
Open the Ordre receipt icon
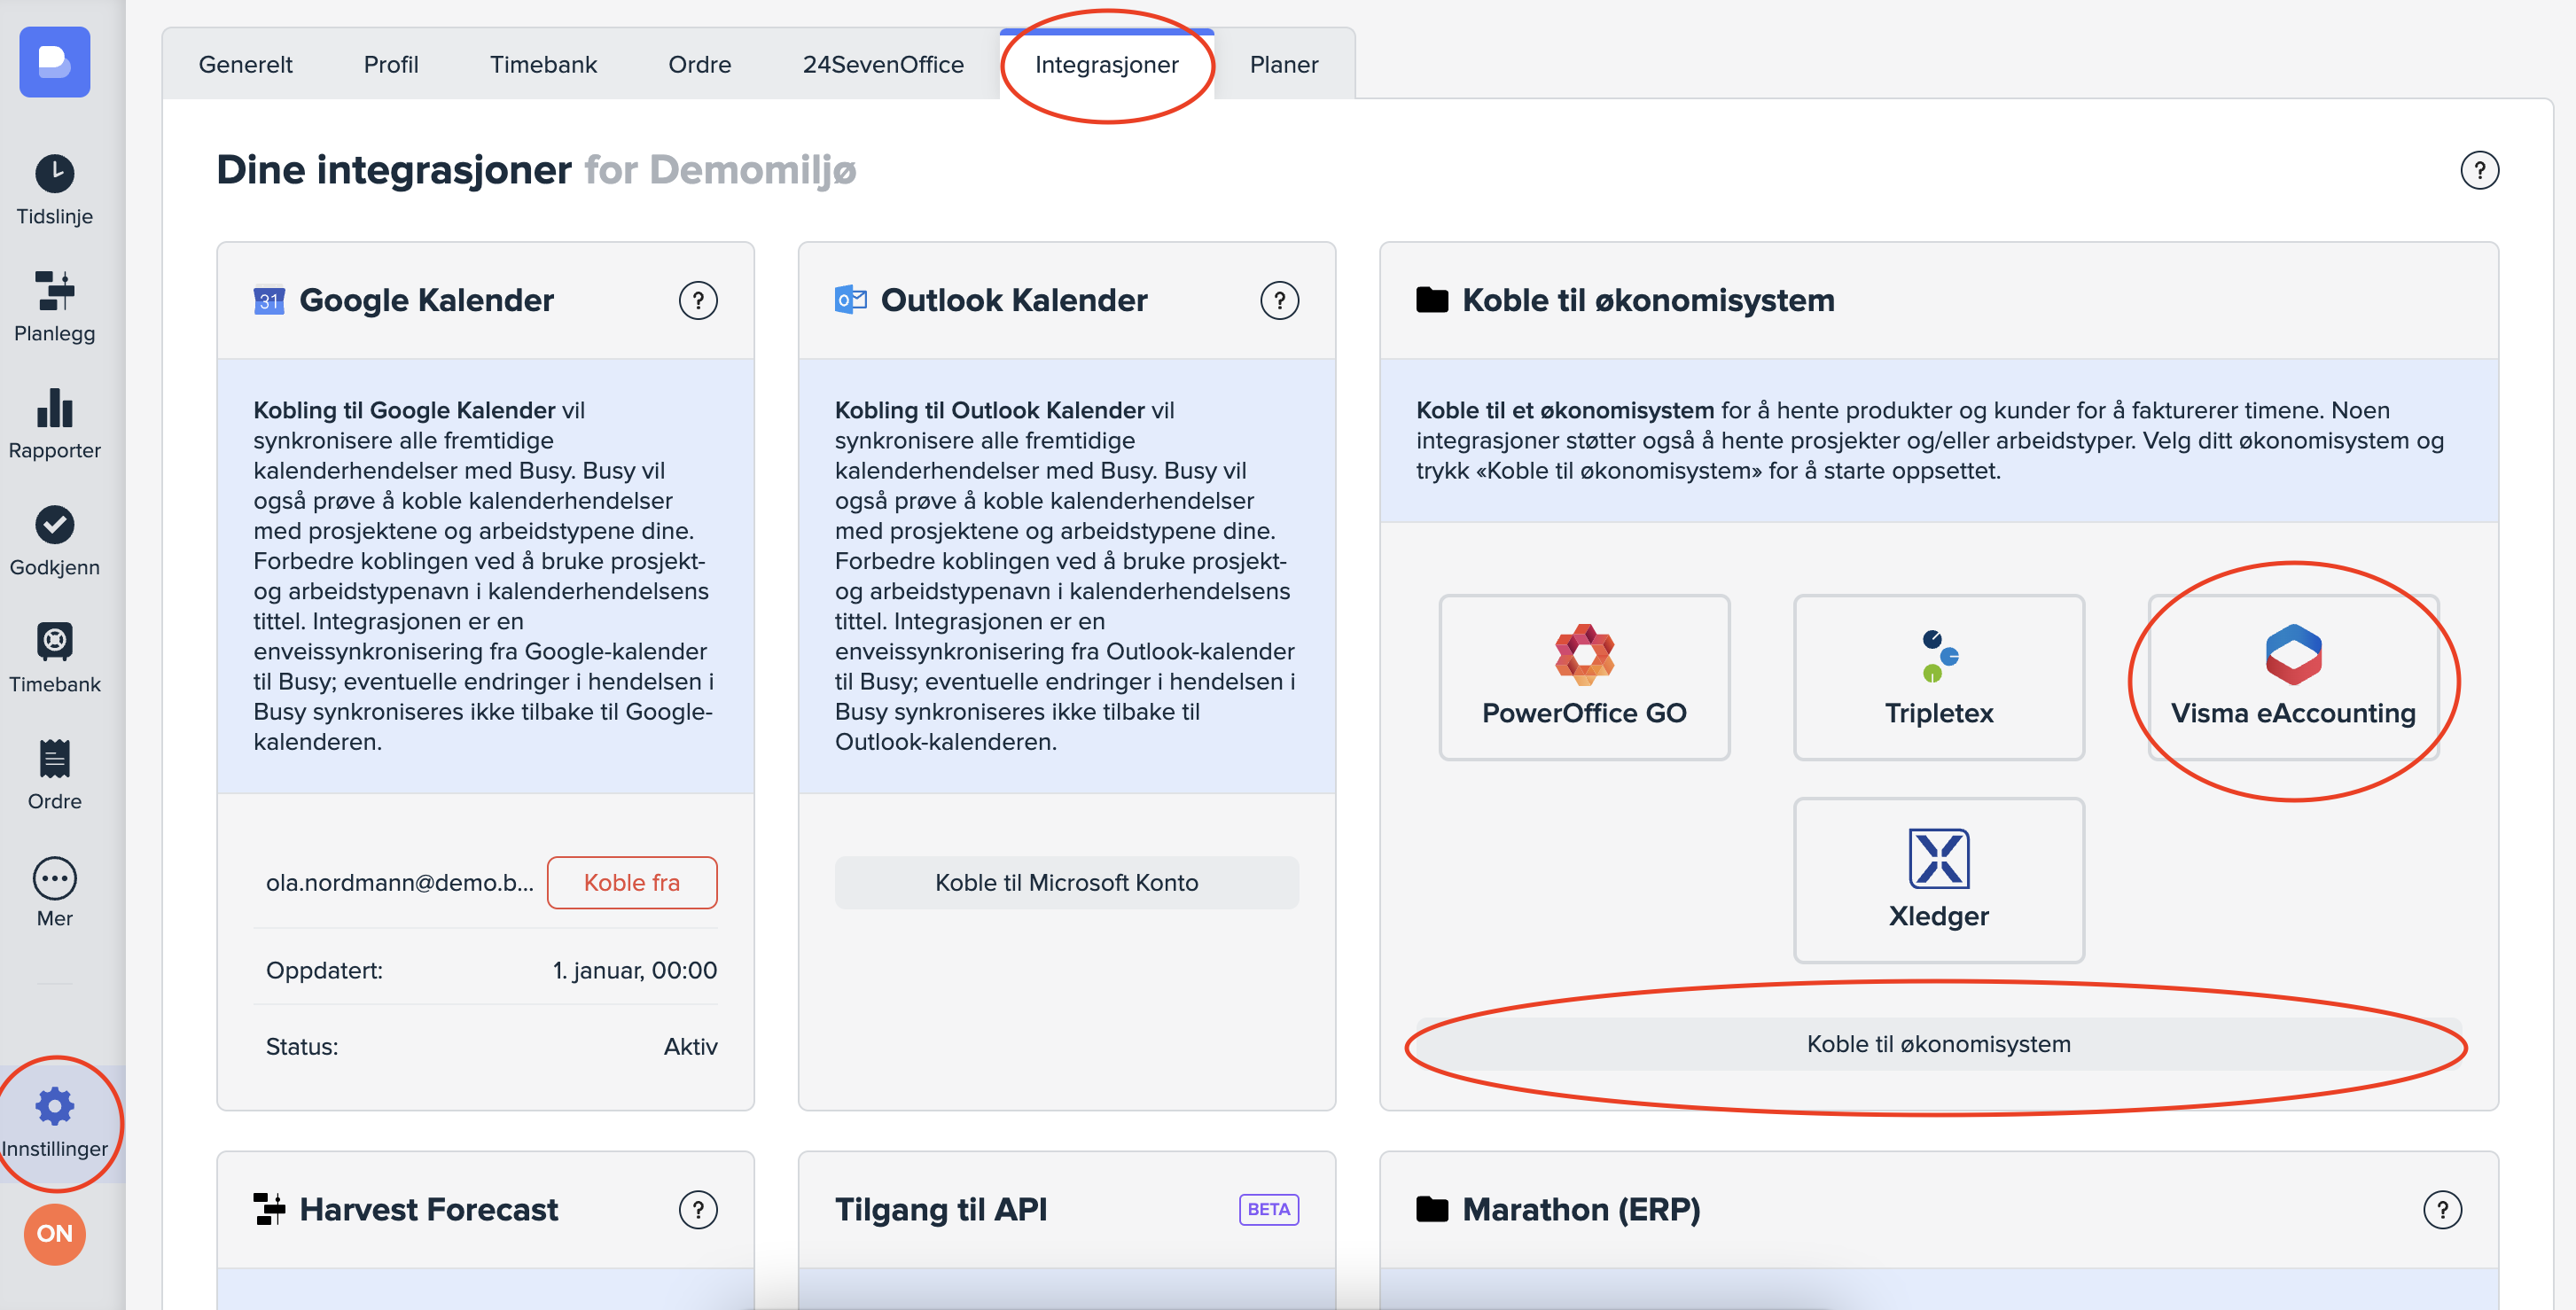click(x=54, y=759)
